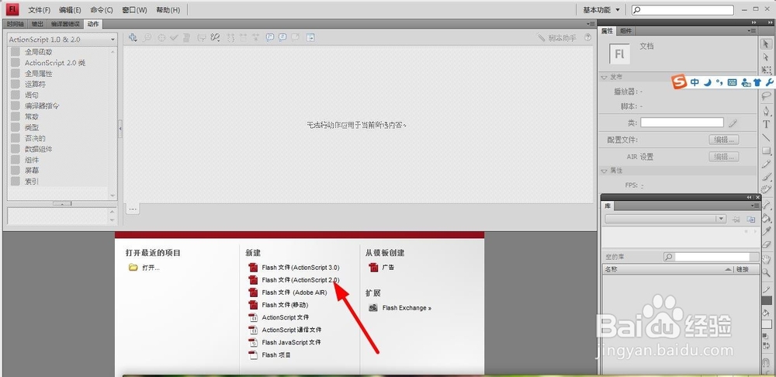Open the 命令(C) menu
776x377 pixels.
click(x=102, y=10)
